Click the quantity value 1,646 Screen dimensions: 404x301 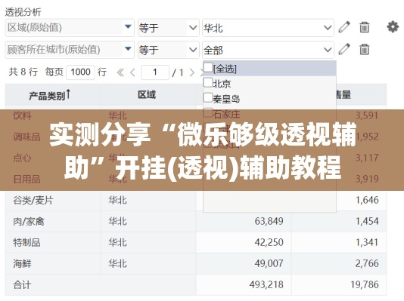tap(367, 200)
